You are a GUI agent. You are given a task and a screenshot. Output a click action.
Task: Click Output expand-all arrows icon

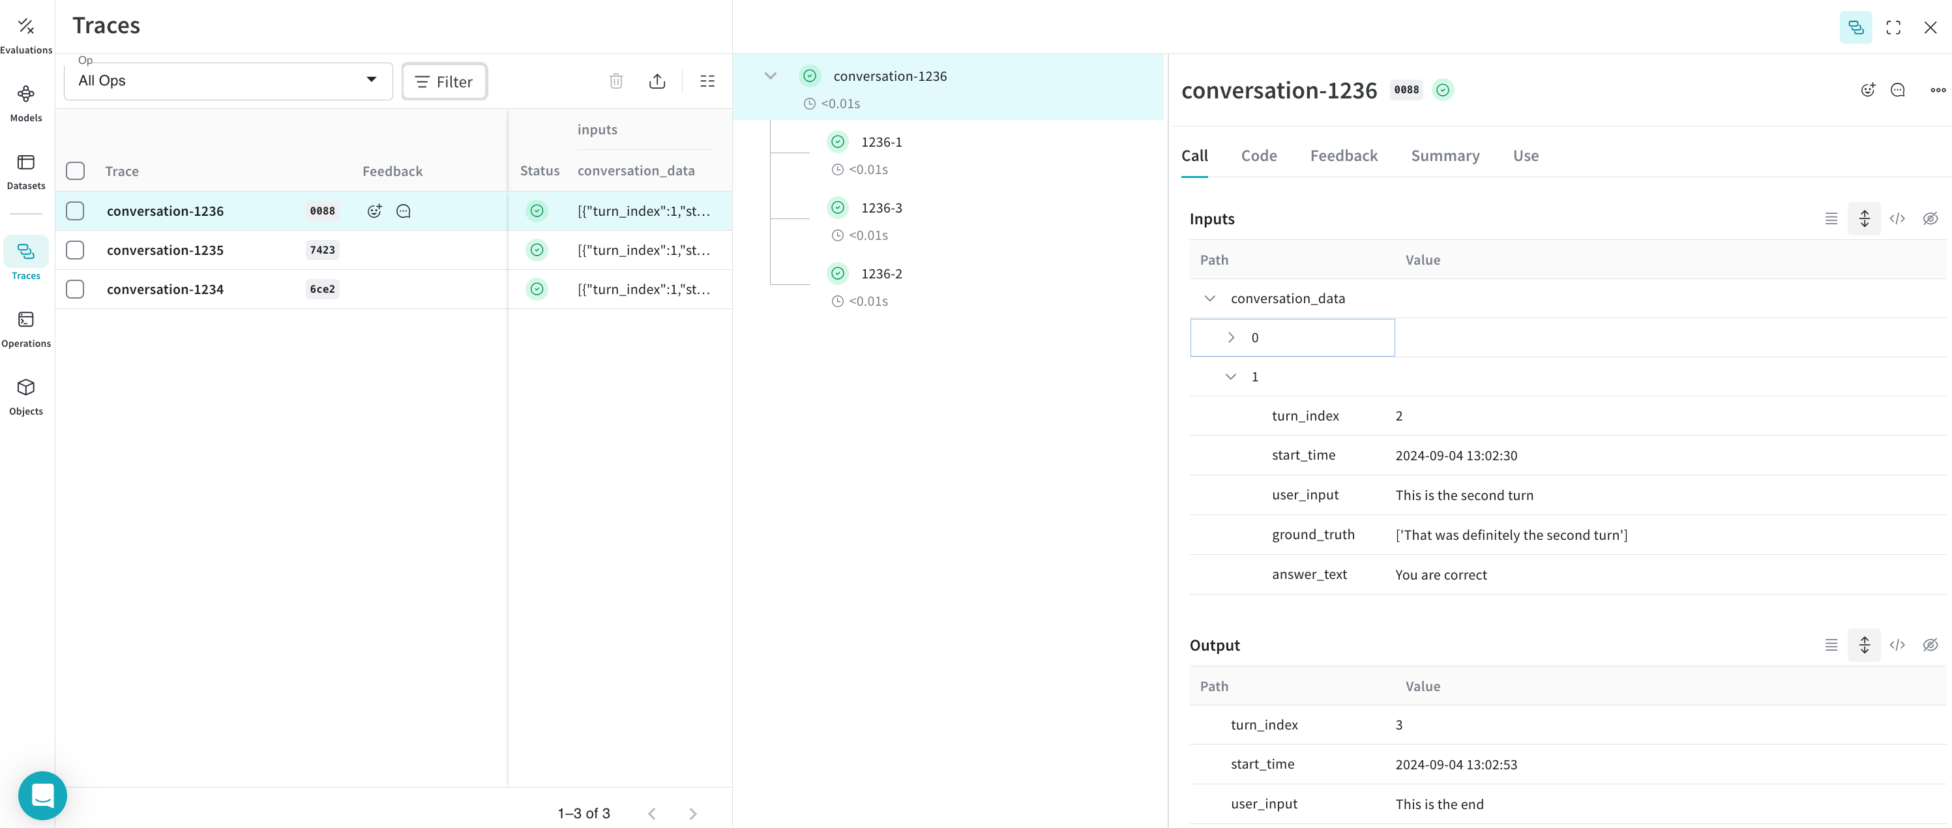pos(1864,645)
